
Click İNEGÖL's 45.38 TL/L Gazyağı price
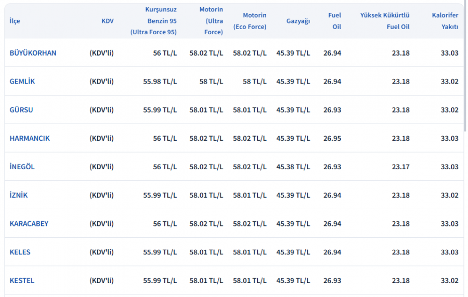tap(293, 167)
